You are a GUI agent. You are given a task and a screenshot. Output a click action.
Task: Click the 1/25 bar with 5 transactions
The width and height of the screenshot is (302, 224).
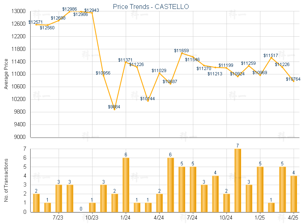260,189
